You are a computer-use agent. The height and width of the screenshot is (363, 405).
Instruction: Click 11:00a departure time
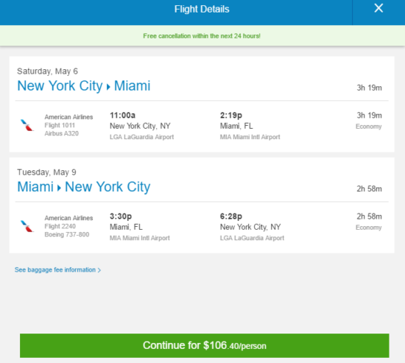[x=122, y=115]
